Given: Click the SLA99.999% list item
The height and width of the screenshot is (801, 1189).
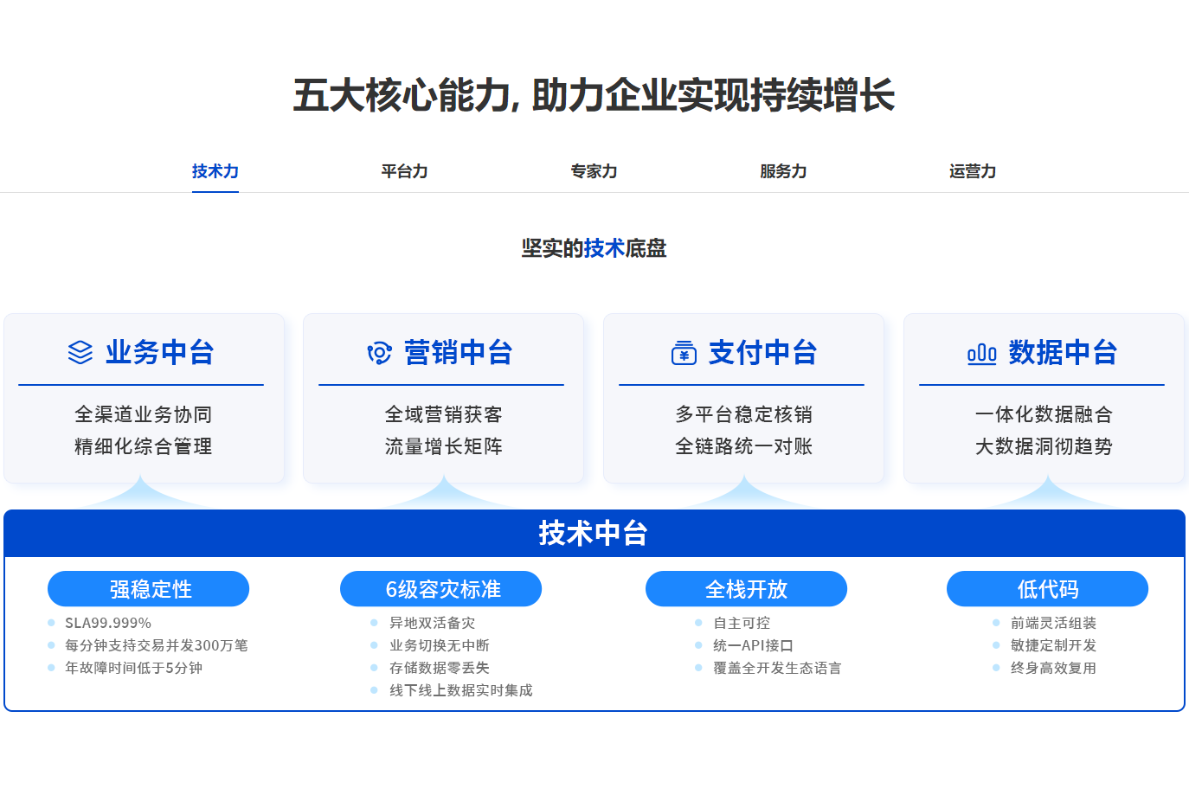Looking at the screenshot, I should 107,622.
